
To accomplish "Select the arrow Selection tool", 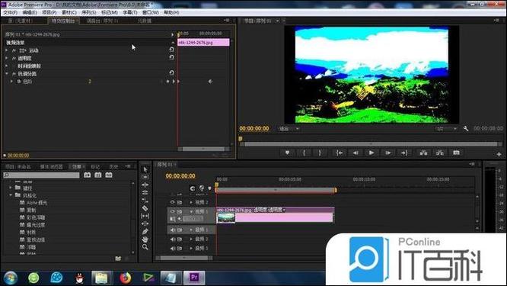I will point(145,169).
